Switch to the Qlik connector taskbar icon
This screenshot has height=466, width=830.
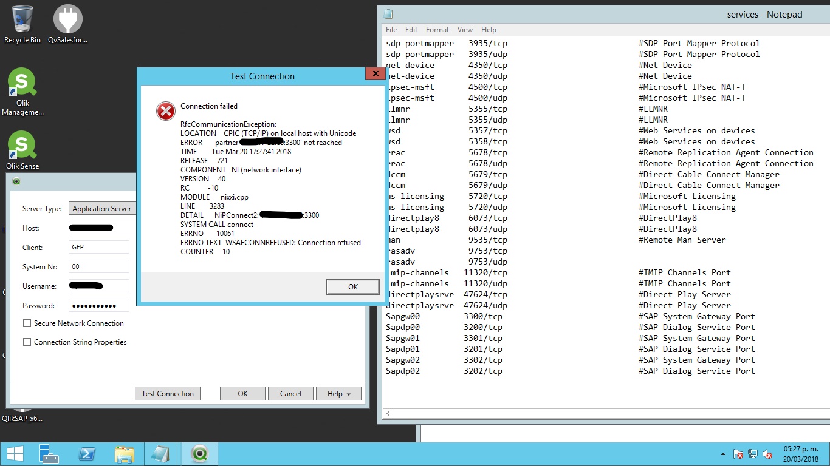coord(199,454)
